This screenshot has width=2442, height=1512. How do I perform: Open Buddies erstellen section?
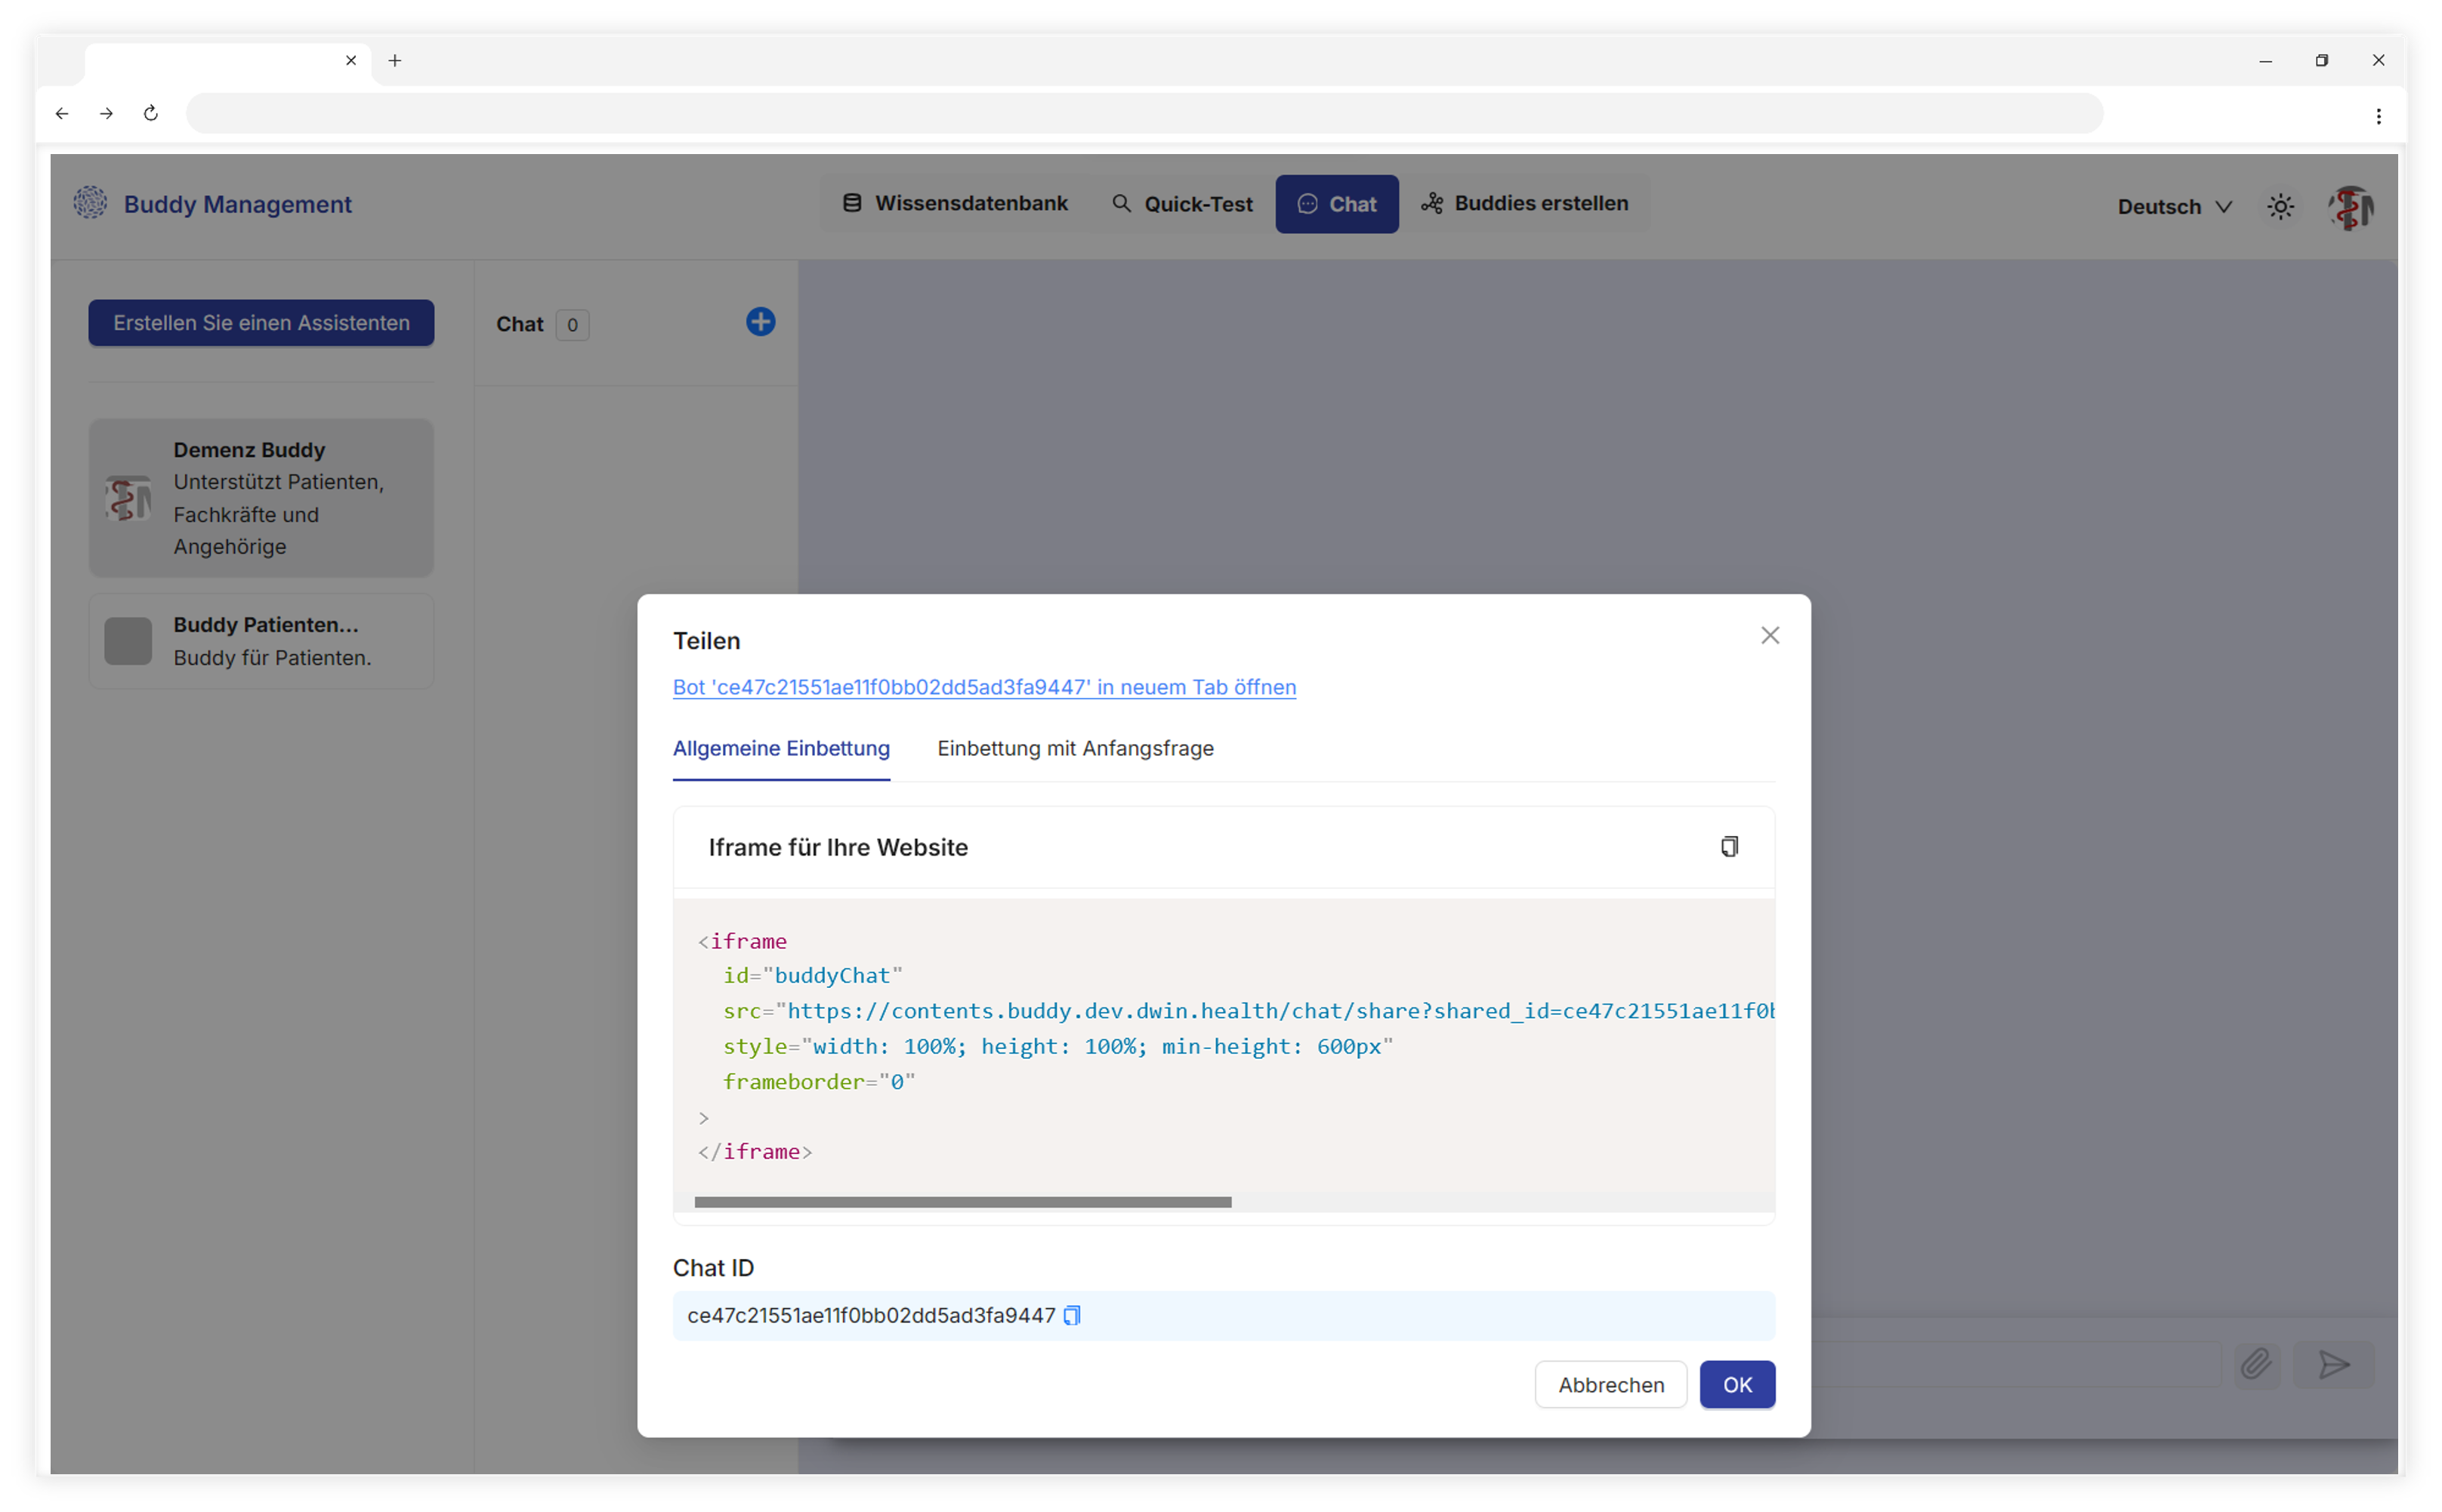point(1524,203)
